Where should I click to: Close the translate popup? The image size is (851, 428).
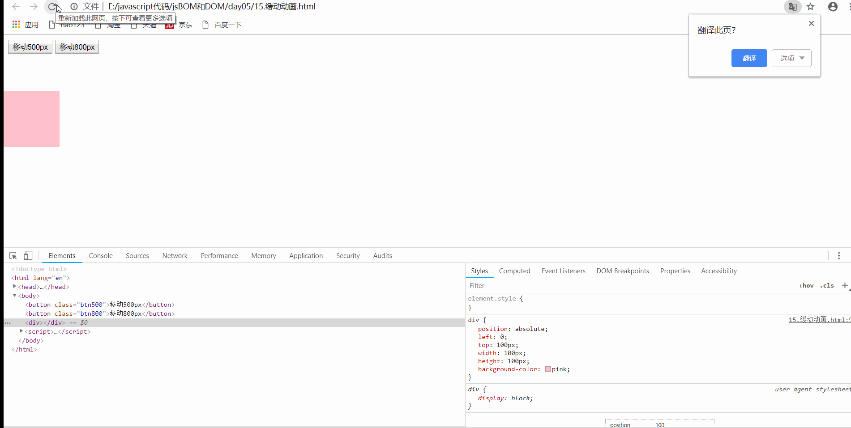pos(811,23)
